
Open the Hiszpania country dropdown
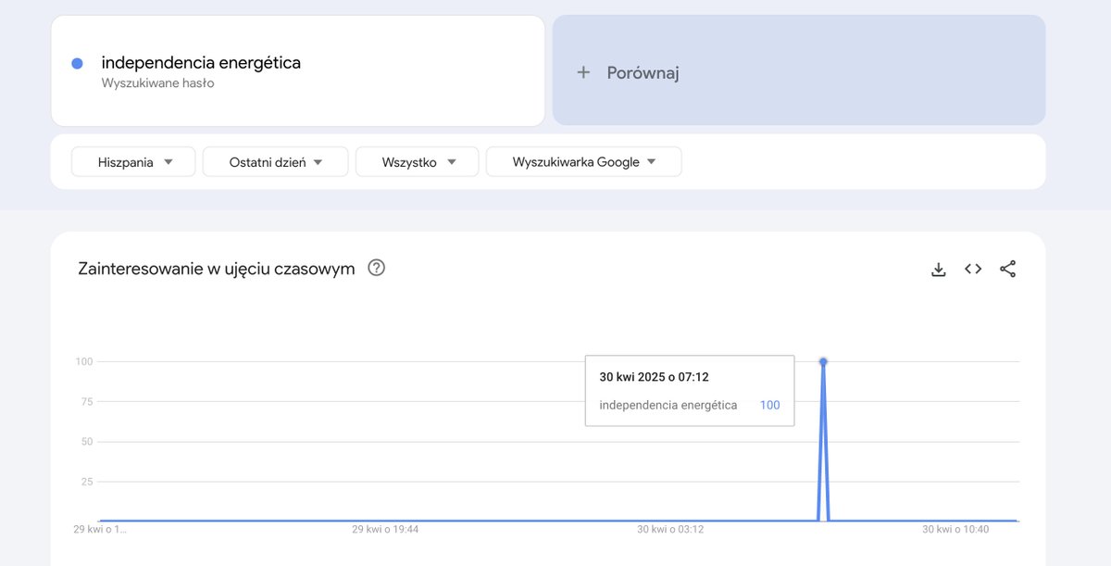pyautogui.click(x=133, y=162)
